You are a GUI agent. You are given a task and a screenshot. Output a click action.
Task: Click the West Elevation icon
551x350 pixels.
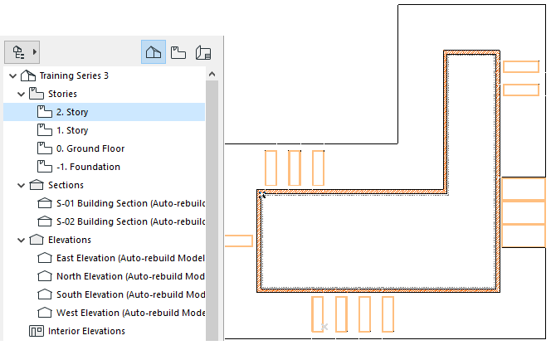tap(45, 313)
